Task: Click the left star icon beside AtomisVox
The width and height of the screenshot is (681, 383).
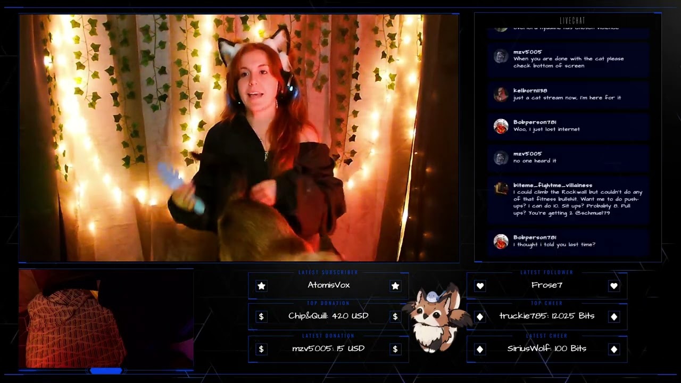Action: (261, 286)
